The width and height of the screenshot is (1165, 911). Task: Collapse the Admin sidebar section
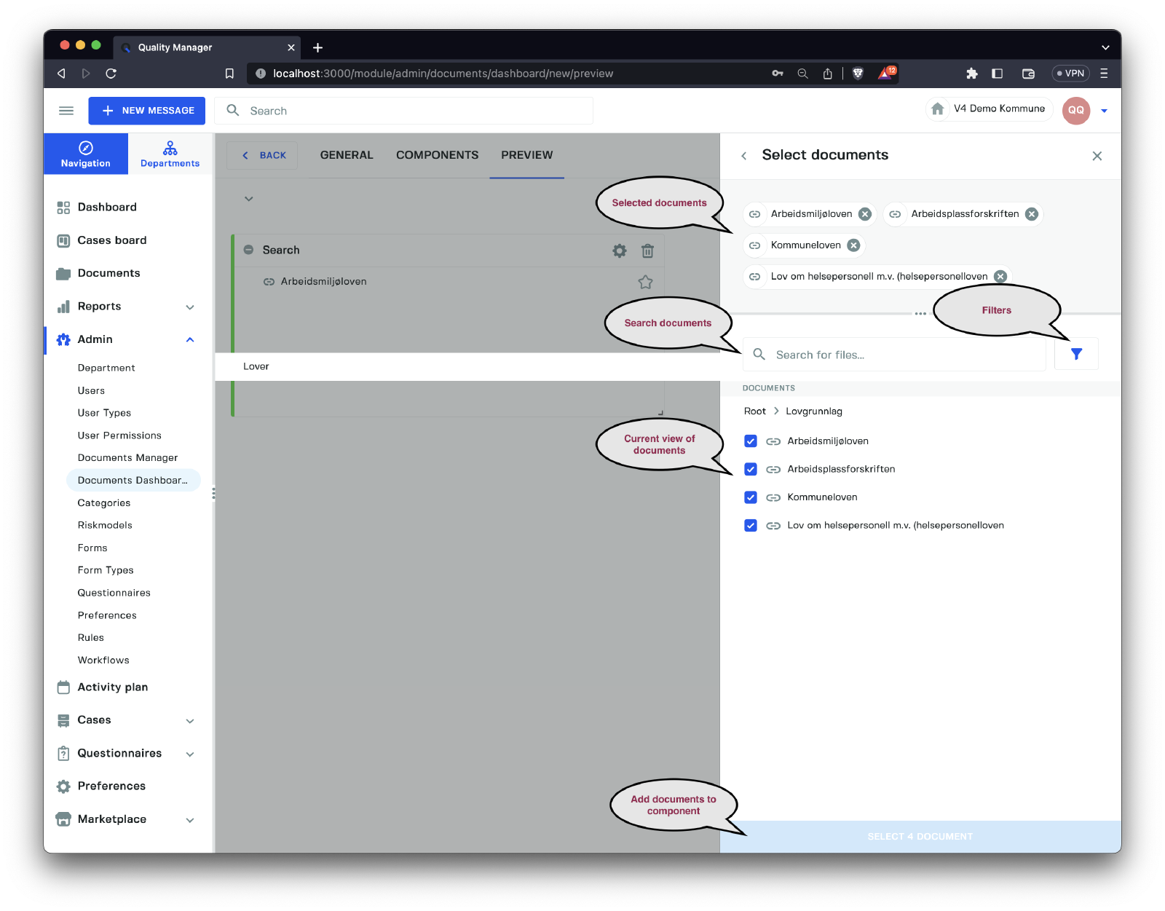[190, 339]
